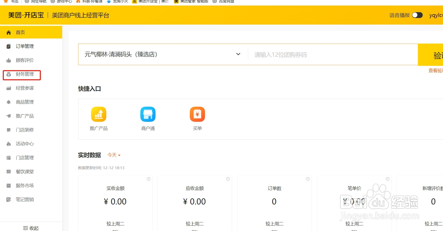
Task: Expand the store selector 元气椰林·清澜码头
Action: point(163,54)
